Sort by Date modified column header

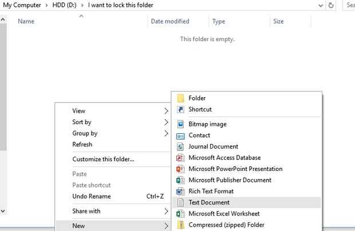169,21
